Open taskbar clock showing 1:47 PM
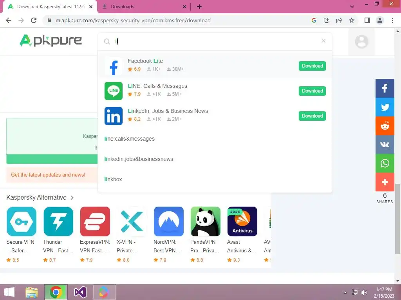The width and height of the screenshot is (401, 300). [384, 293]
